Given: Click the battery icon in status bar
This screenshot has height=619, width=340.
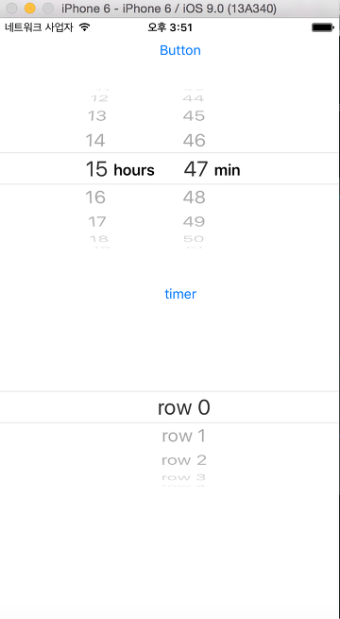Looking at the screenshot, I should 323,27.
